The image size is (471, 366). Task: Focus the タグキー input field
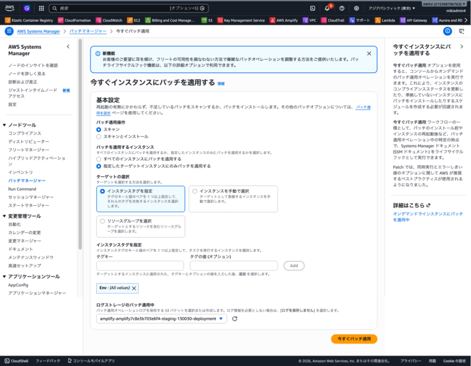point(140,266)
